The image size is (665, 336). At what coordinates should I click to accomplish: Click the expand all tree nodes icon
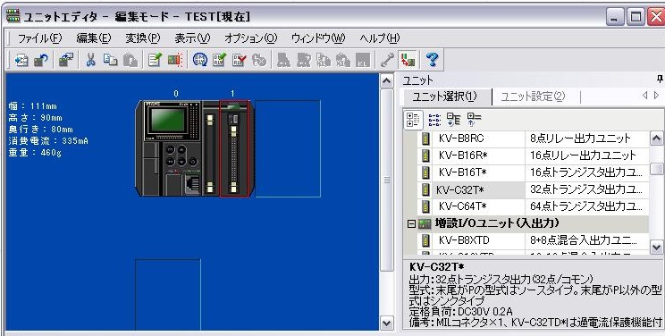click(454, 120)
